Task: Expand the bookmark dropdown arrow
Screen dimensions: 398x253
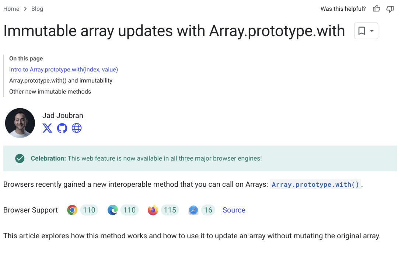Action: point(372,31)
